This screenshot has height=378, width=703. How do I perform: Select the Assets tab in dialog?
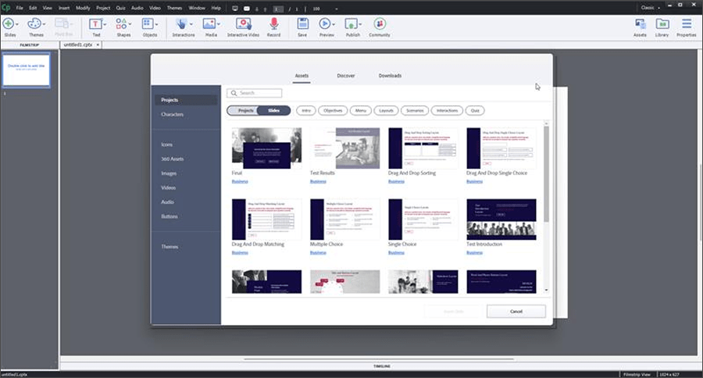(302, 76)
